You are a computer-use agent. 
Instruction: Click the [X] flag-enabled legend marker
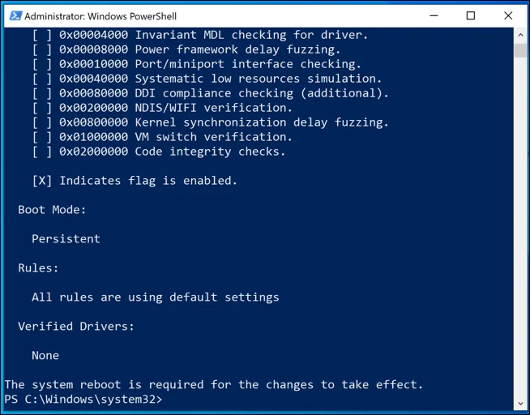(42, 181)
